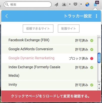Click the scrollbar up arrow
The width and height of the screenshot is (102, 103).
99,84
